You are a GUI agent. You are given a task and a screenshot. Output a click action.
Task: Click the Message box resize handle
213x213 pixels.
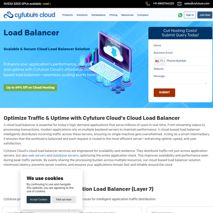(x=206, y=83)
